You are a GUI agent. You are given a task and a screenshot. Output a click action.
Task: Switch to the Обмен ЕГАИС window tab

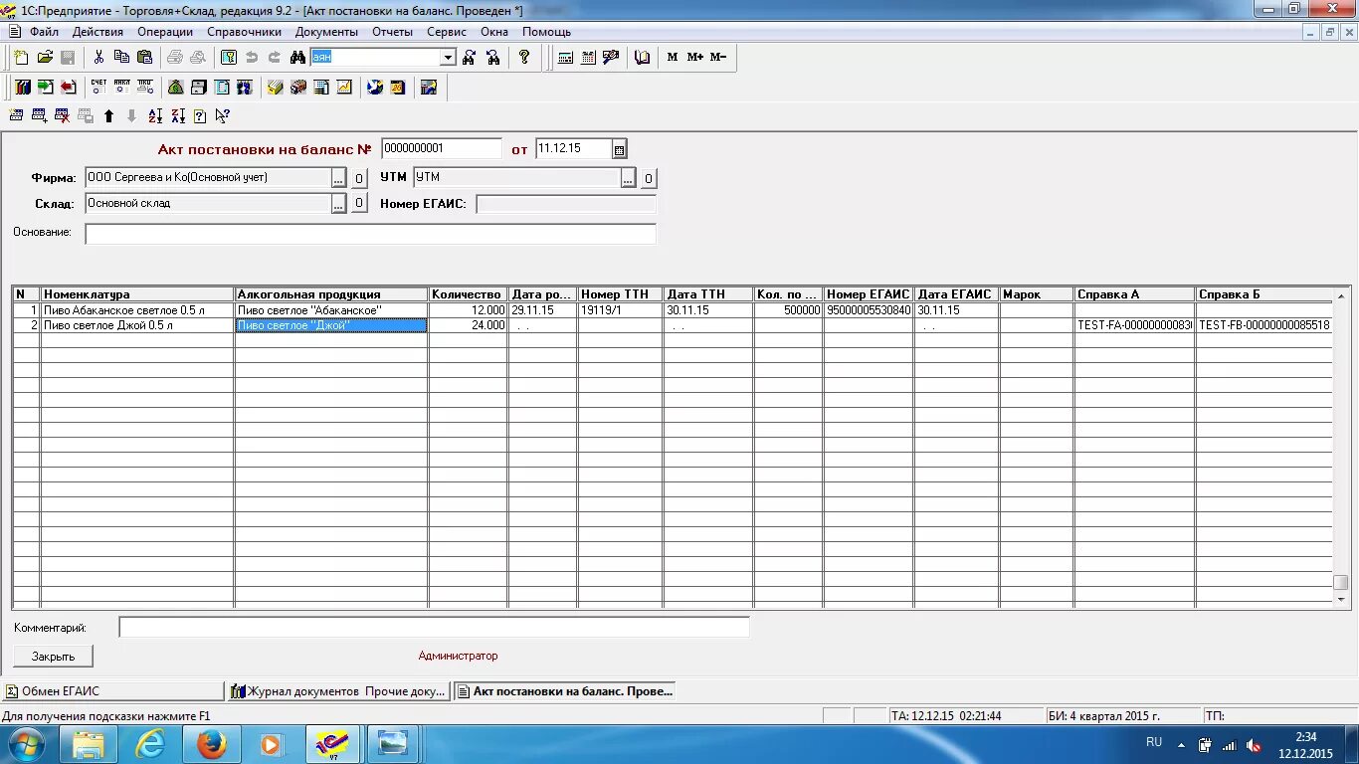pos(112,691)
